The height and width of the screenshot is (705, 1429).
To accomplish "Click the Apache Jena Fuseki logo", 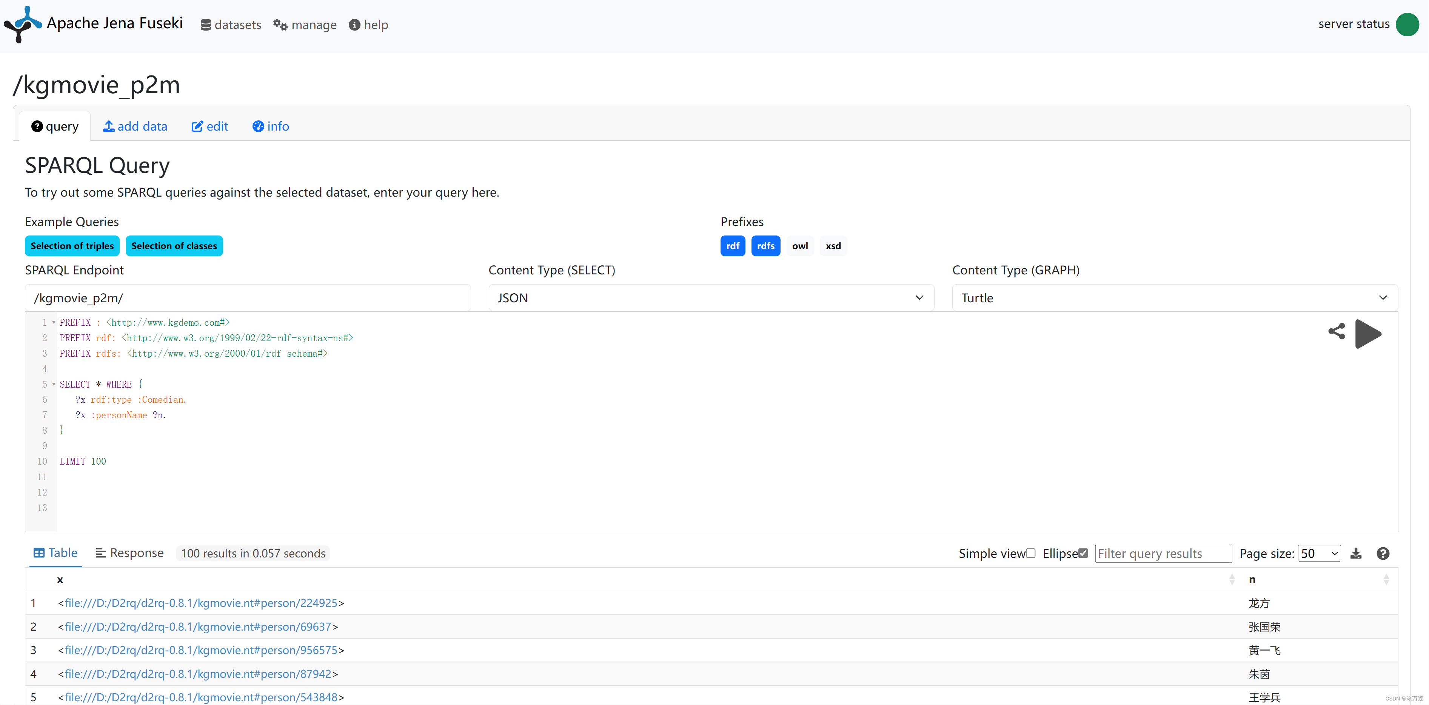I will click(22, 25).
